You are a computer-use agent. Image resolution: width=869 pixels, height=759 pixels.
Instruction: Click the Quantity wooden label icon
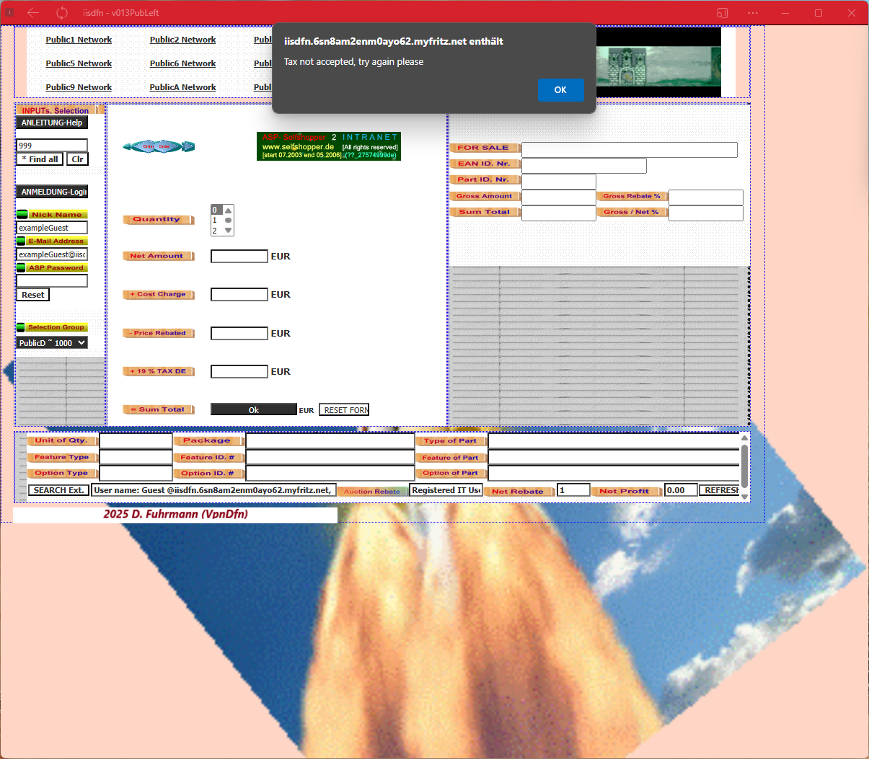(x=159, y=220)
